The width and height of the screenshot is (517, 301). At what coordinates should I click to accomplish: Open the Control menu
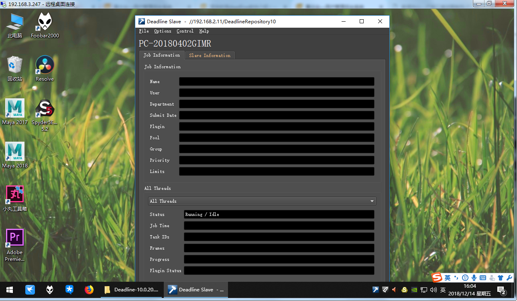point(185,31)
